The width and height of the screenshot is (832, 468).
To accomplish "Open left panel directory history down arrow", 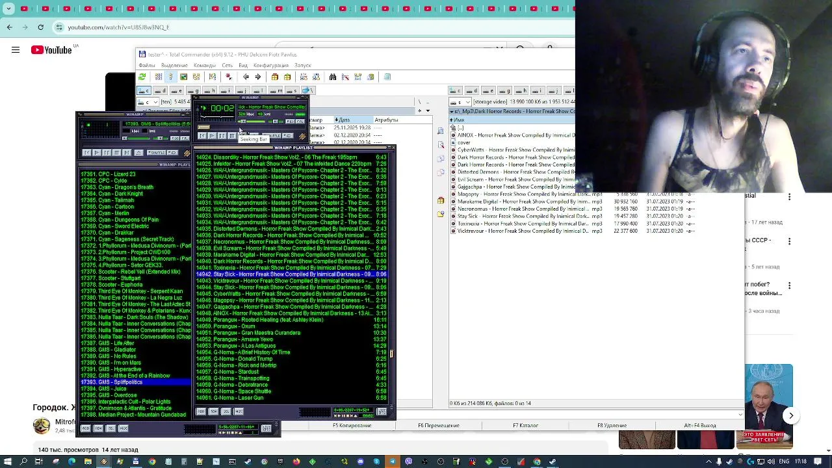I will tap(428, 110).
